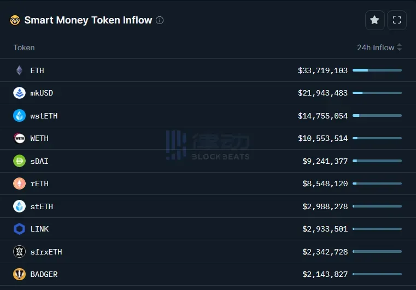
Task: Click the Smart Money owl emoji icon
Action: pos(15,20)
